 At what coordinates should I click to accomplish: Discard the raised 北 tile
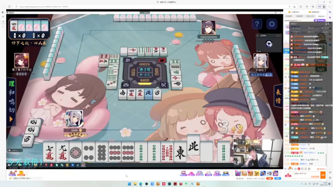pyautogui.click(x=194, y=145)
